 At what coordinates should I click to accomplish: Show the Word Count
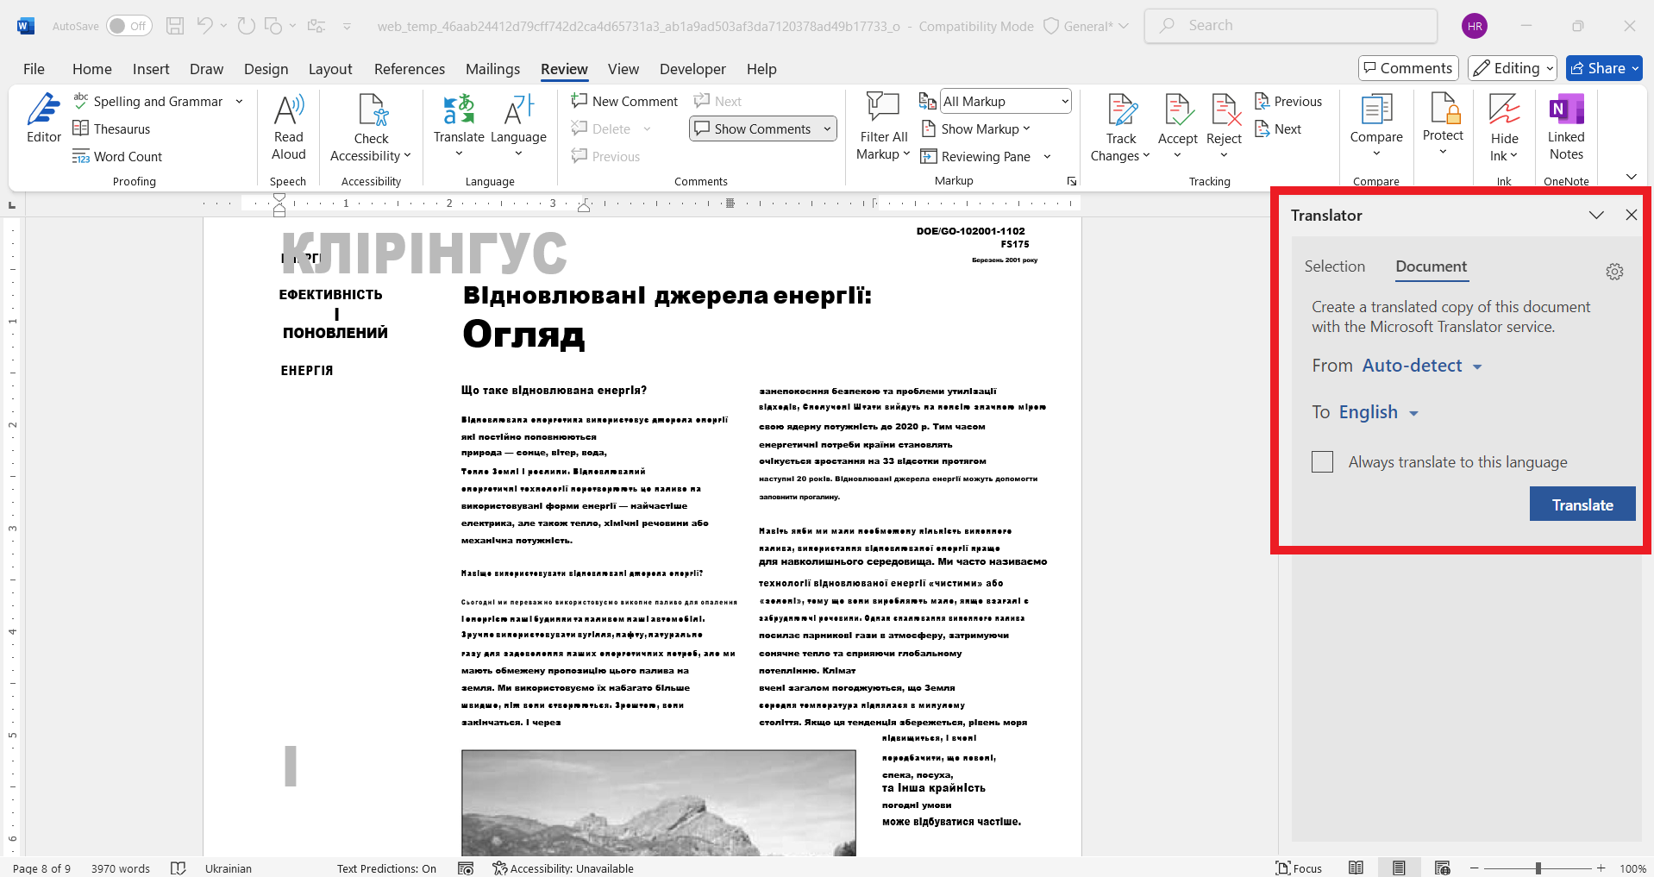pos(117,156)
